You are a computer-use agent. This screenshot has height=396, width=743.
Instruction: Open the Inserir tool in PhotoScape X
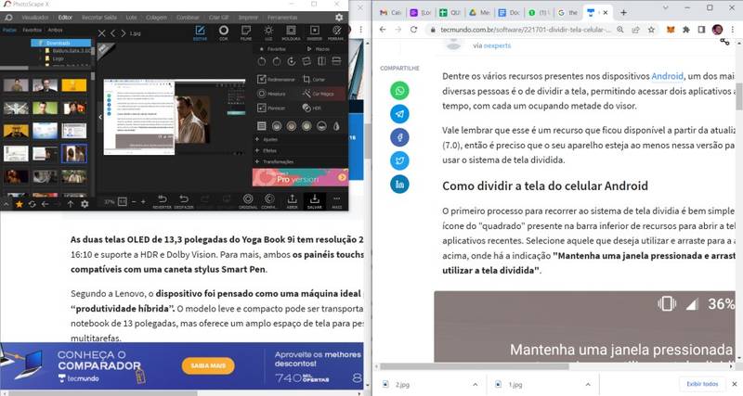tap(314, 33)
